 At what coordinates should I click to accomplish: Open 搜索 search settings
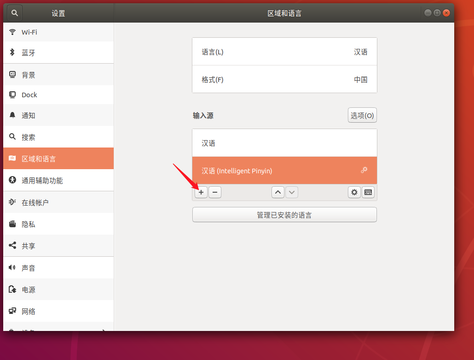coord(58,137)
